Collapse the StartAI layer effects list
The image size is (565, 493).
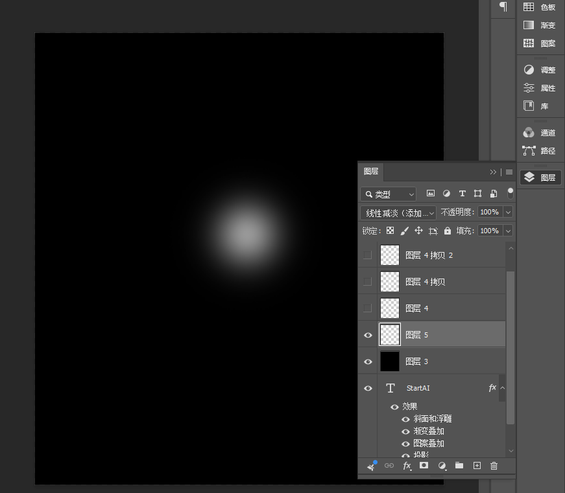[503, 388]
